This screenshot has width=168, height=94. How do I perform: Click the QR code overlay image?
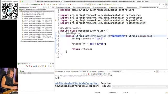tap(10, 11)
